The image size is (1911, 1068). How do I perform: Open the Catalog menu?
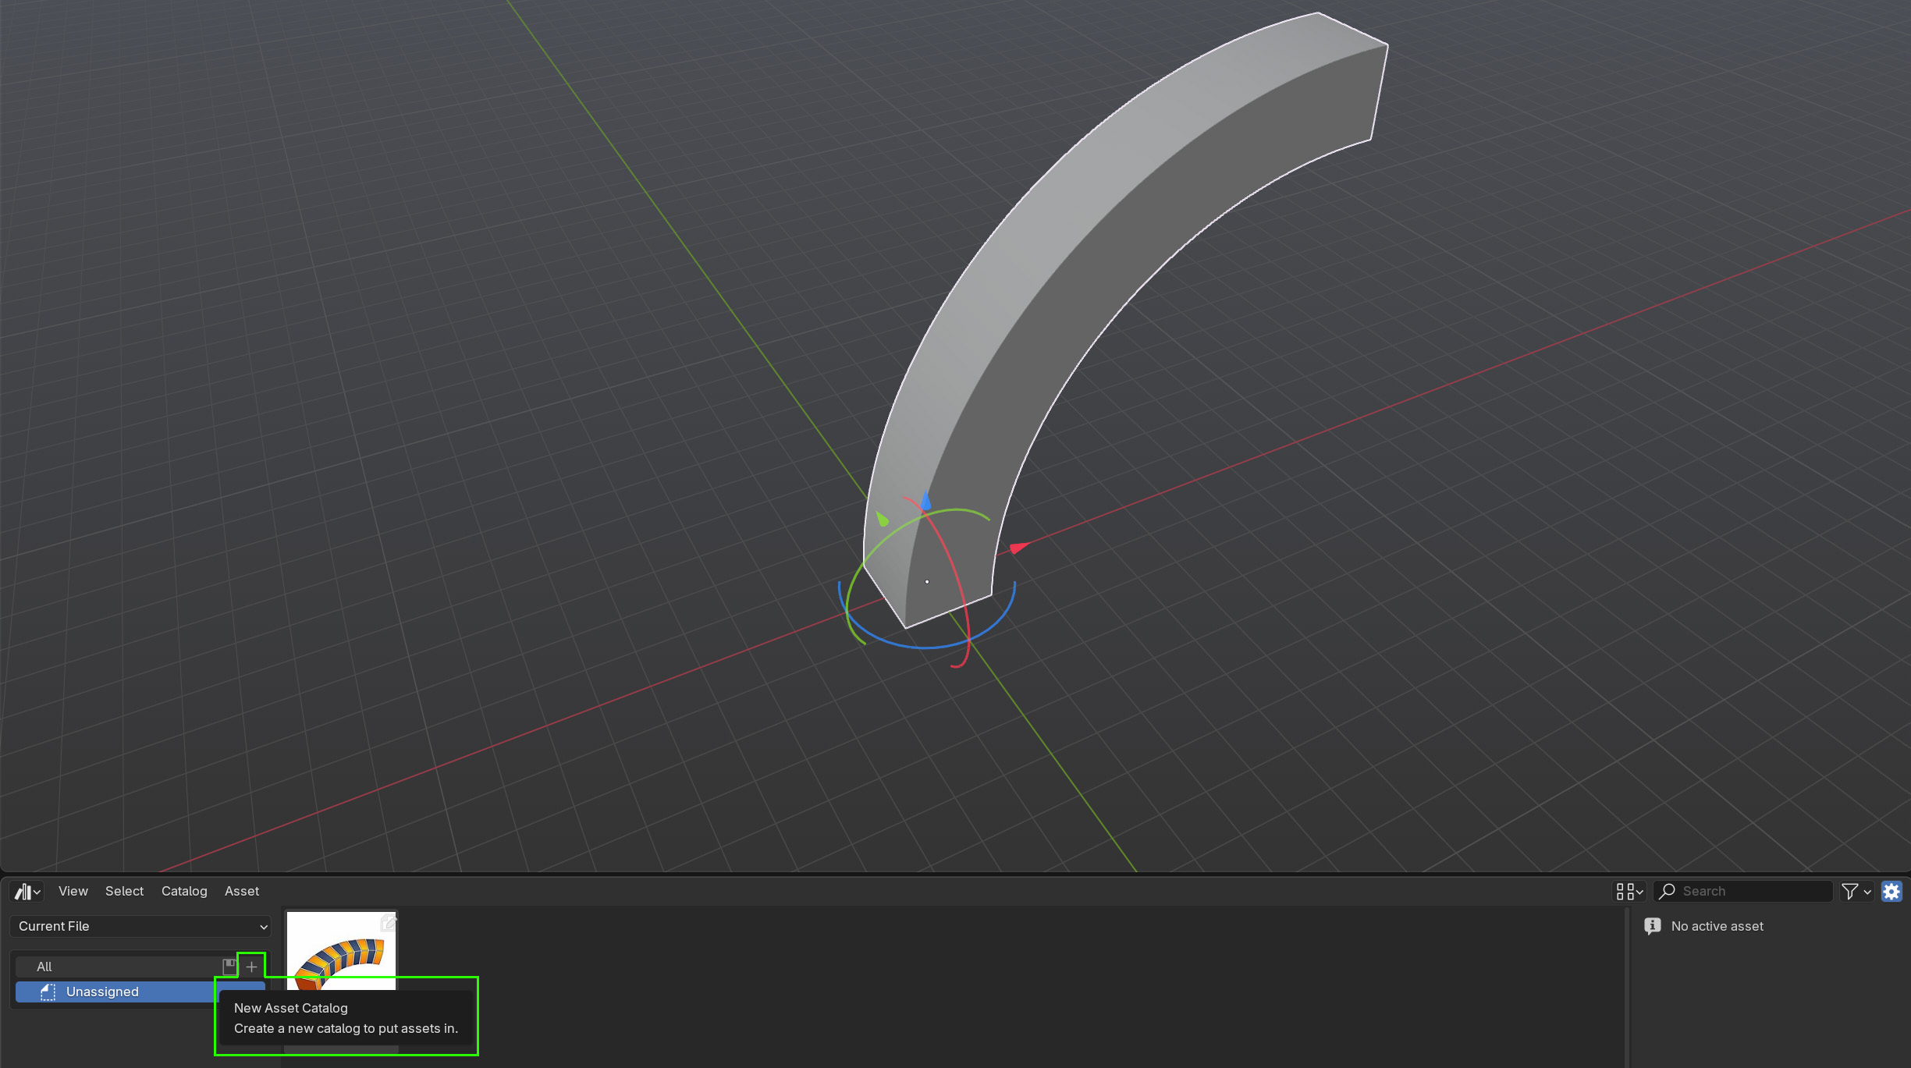184,891
